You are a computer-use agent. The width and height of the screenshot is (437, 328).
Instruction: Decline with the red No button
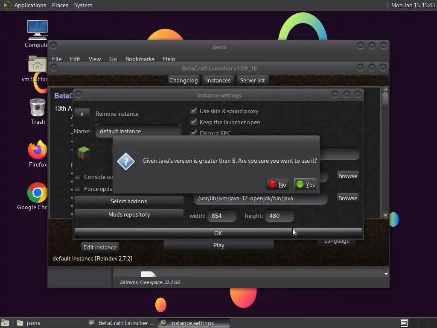[277, 184]
